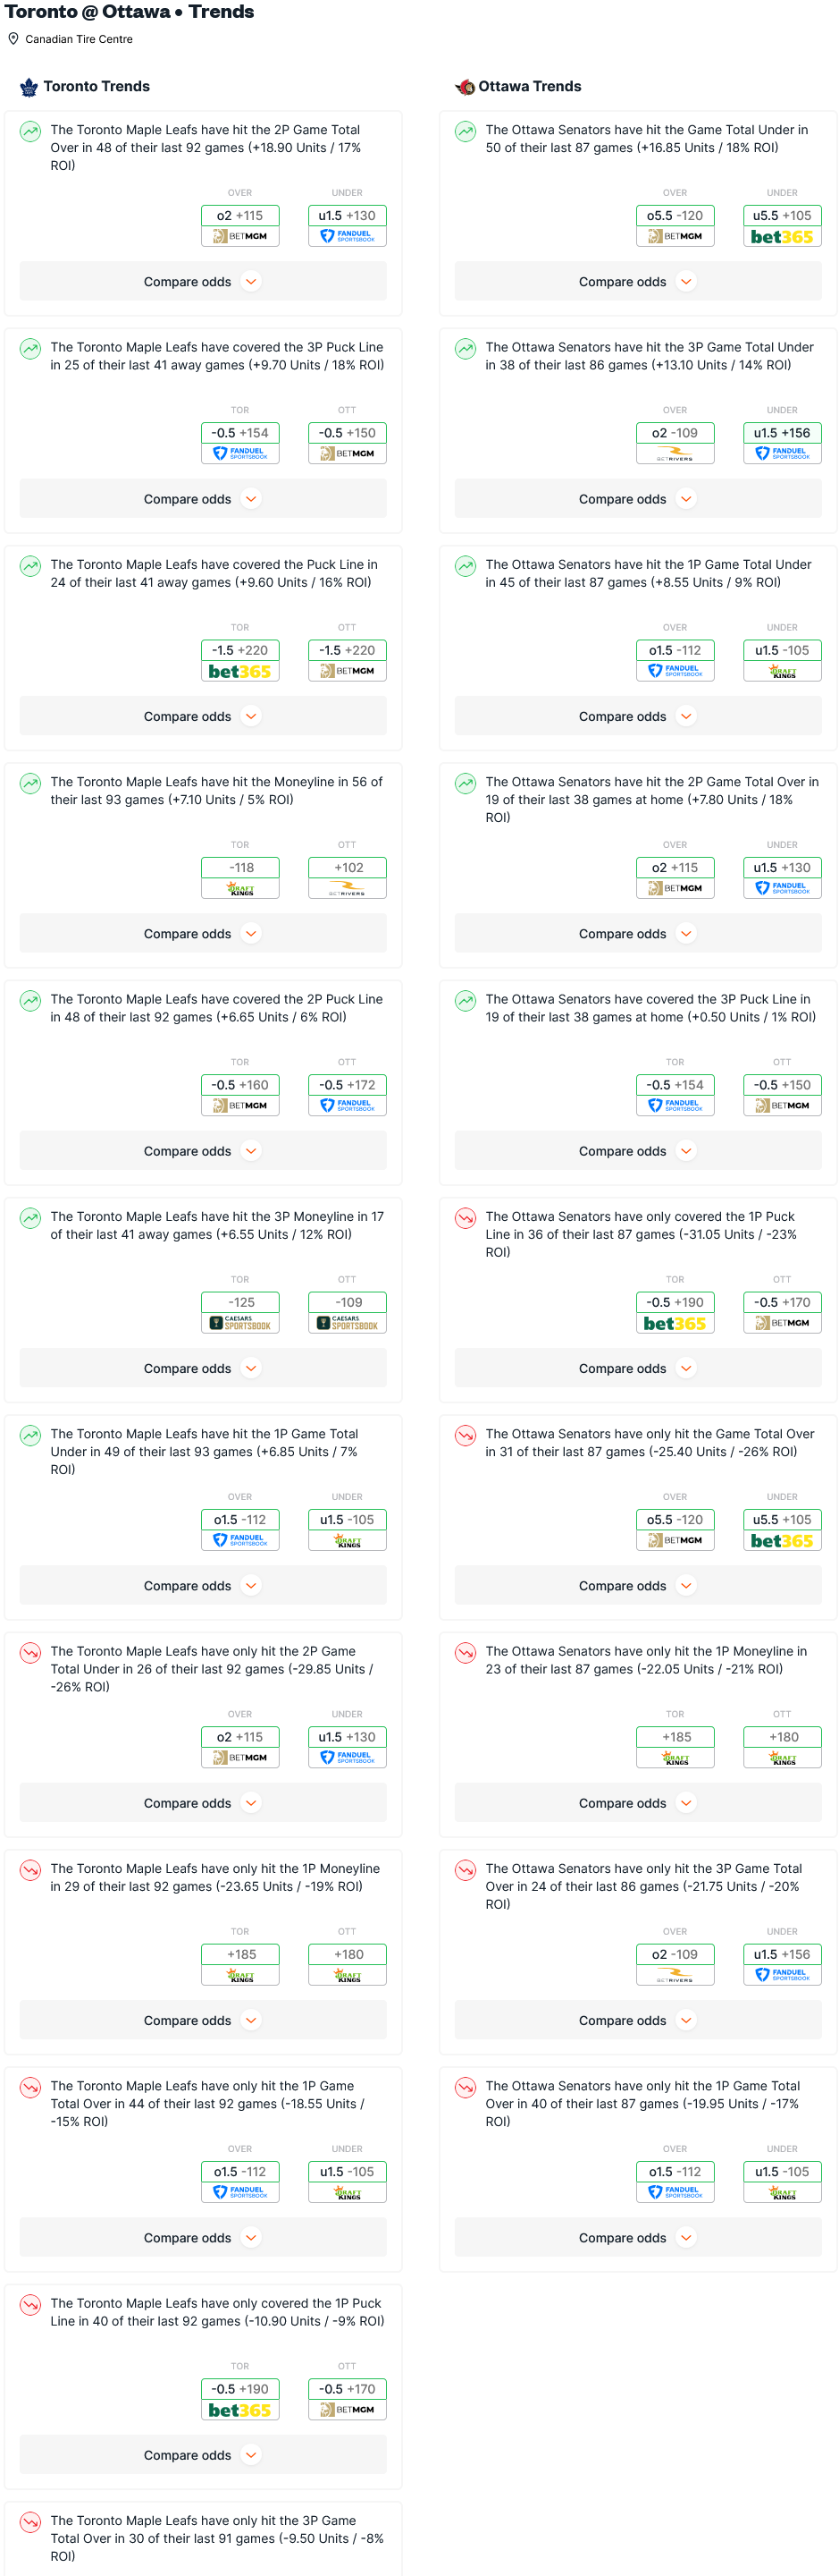Select the +185 DraftKings TOR odds in Ottawa 1P Moneyline
Viewport: 839px width, 2576px height.
click(x=675, y=1747)
